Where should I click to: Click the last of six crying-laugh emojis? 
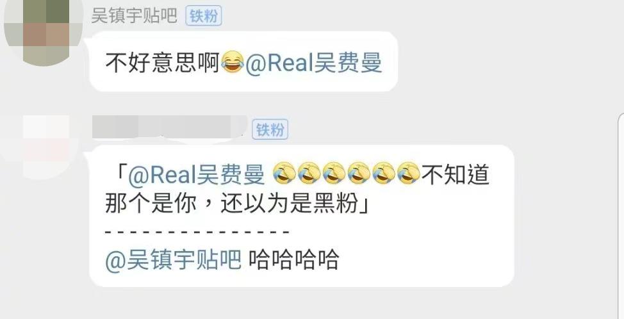pos(409,174)
